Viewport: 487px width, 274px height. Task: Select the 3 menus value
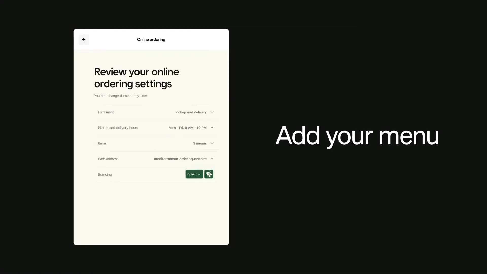pos(200,143)
